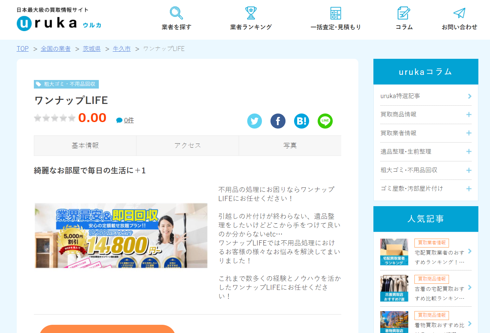
Task: Open the 業者を探す menu item
Action: click(176, 27)
